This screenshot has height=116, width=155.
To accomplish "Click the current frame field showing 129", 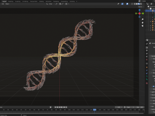I will (x=119, y=107).
